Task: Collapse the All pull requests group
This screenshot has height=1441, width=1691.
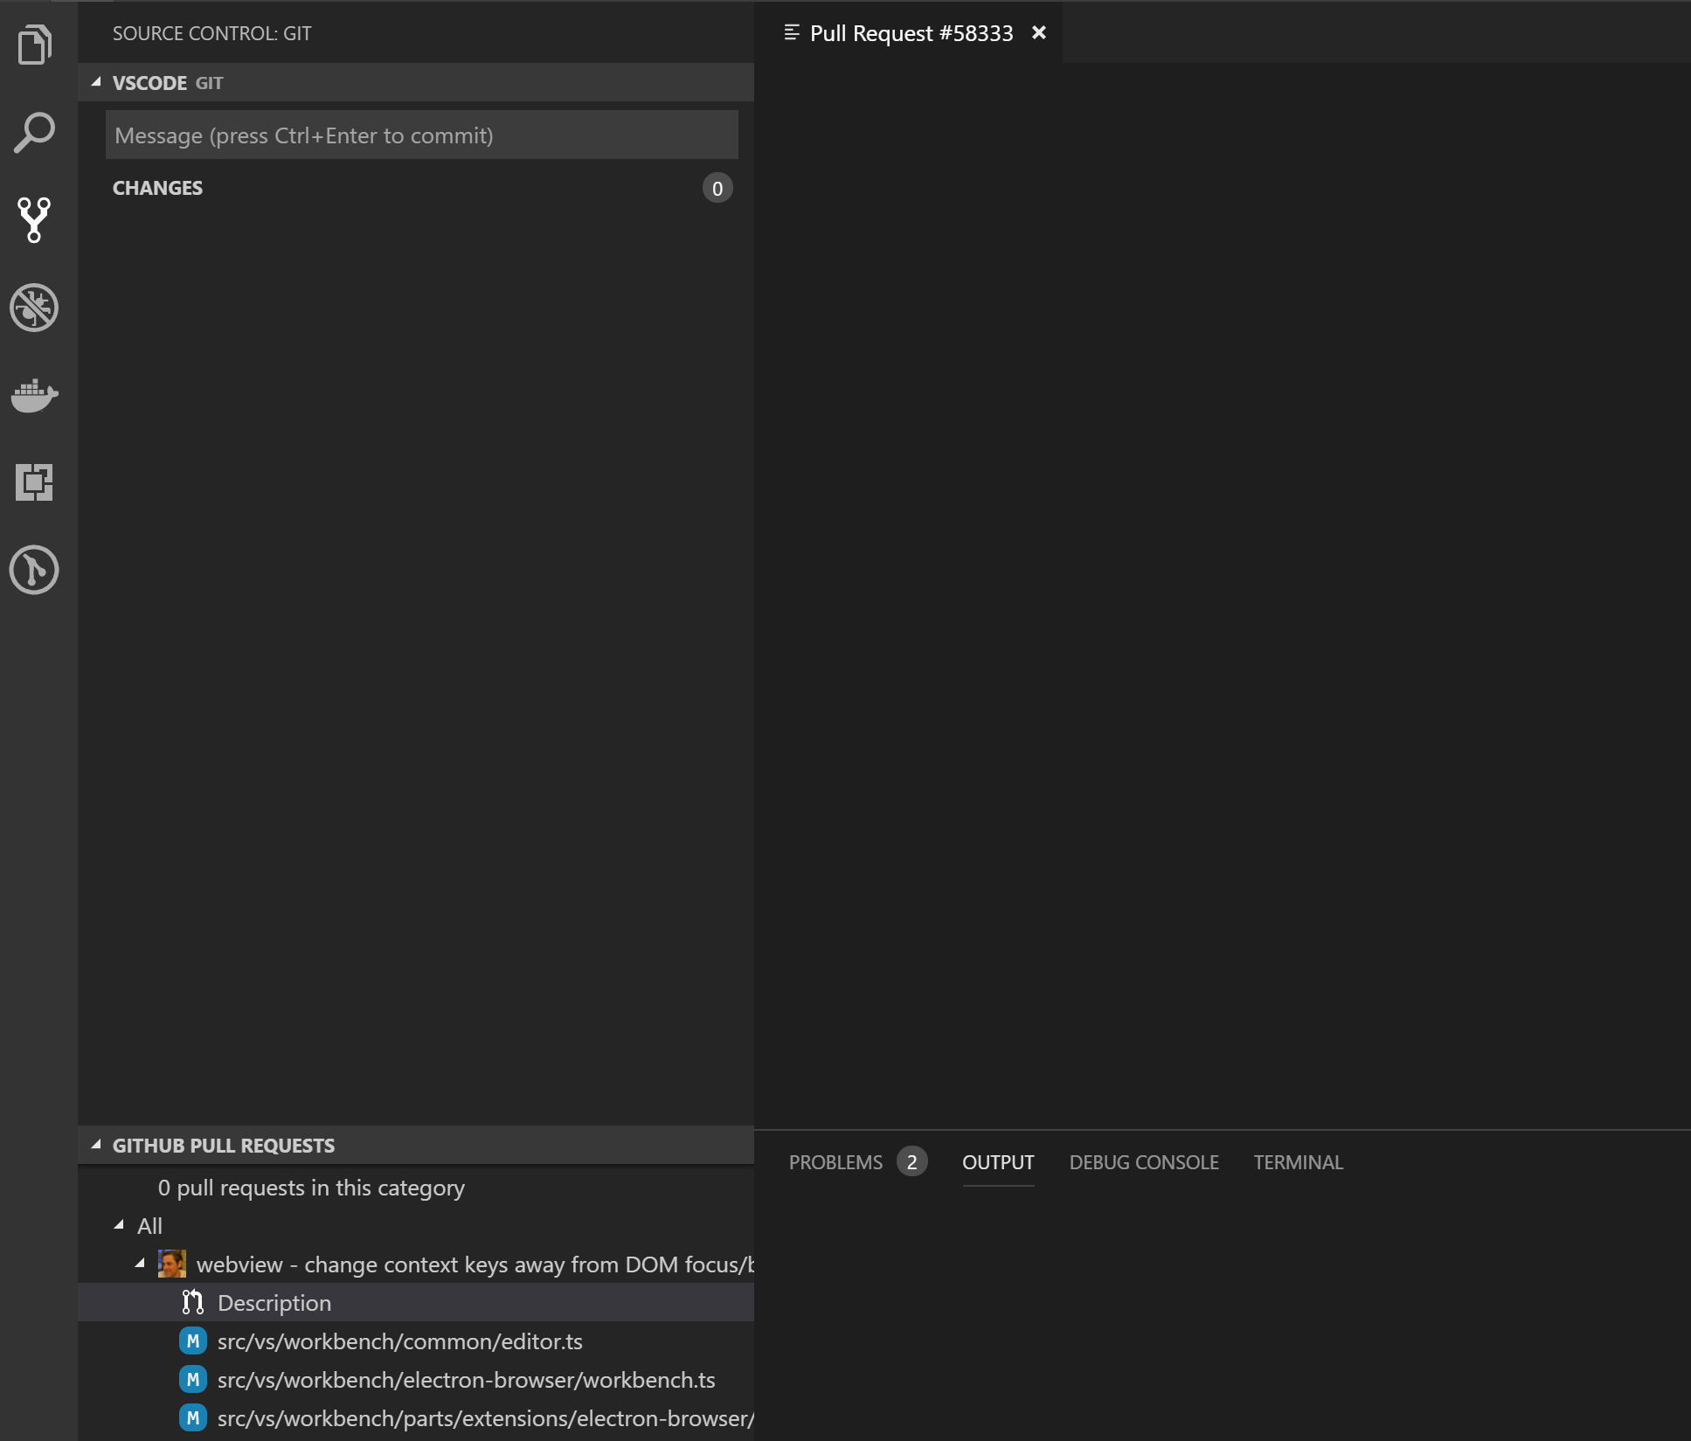Action: coord(119,1225)
